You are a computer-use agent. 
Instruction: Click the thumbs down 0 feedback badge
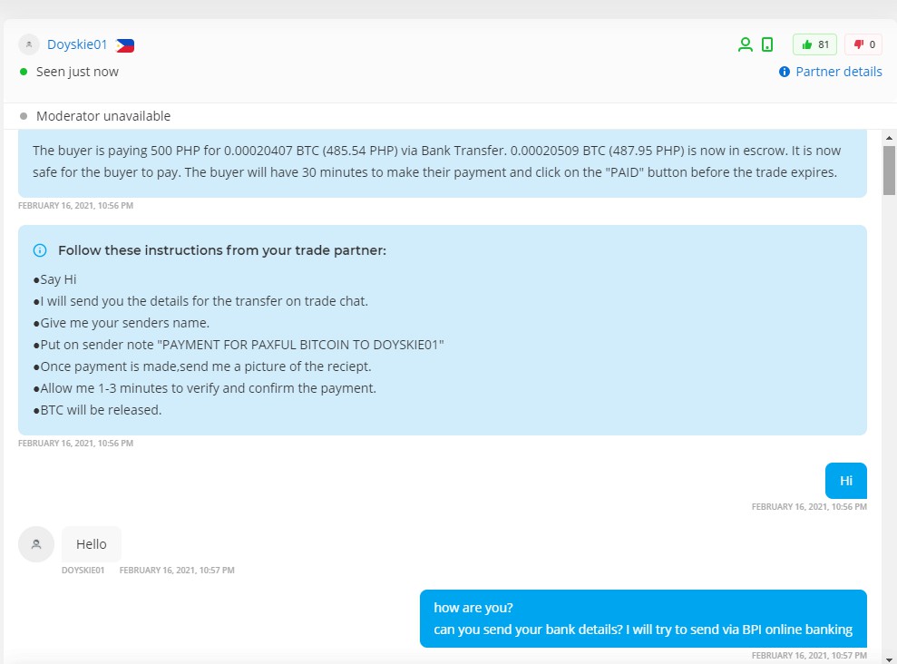pos(863,44)
